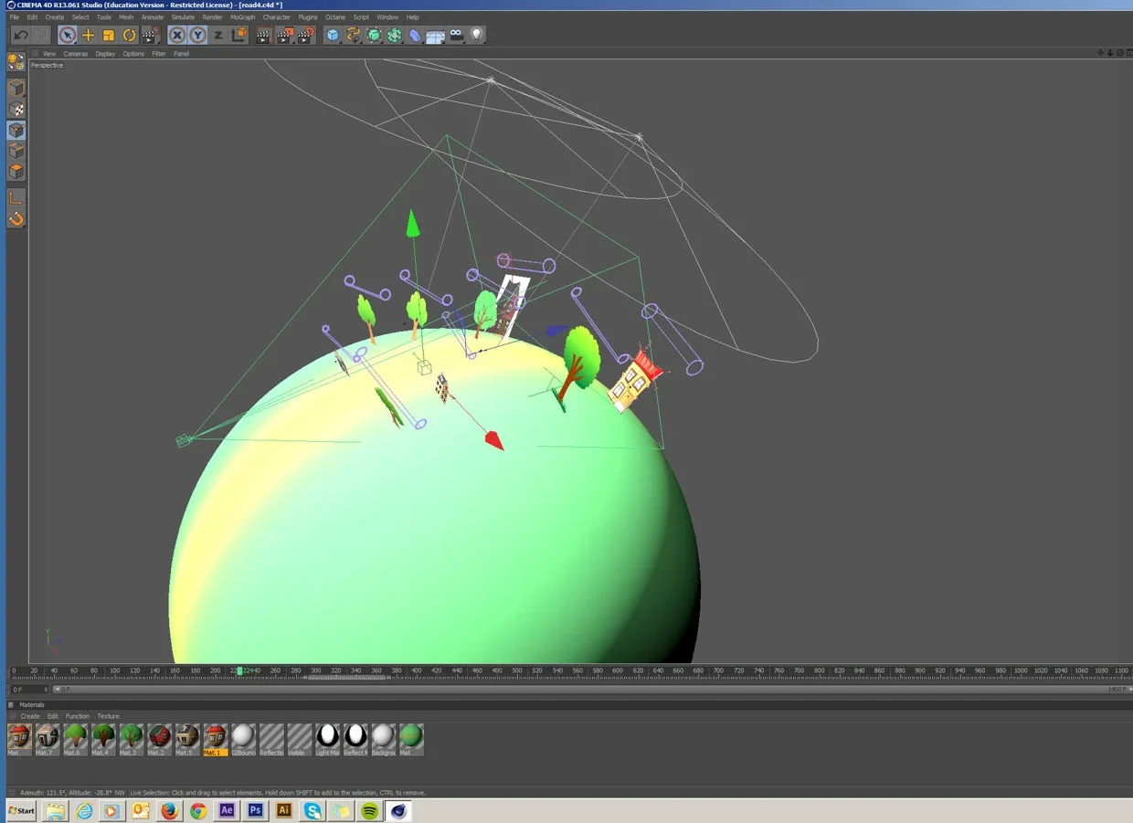
Task: Click the Undo arrow icon
Action: pos(20,35)
